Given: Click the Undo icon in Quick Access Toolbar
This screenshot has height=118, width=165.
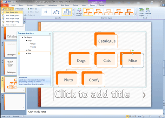Looking at the screenshot, I should click(x=9, y=2).
